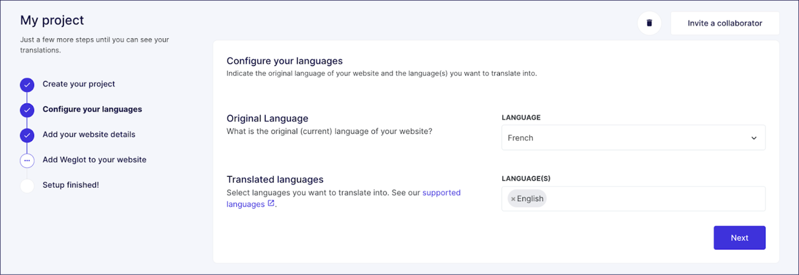Click the external link icon beside supported languages

point(271,203)
